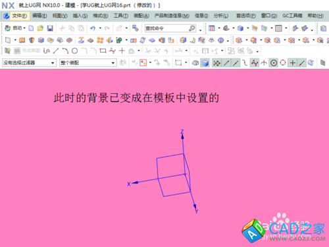This screenshot has height=247, width=329.
Task: Toggle Enable Snap Point
Action: tap(216, 63)
